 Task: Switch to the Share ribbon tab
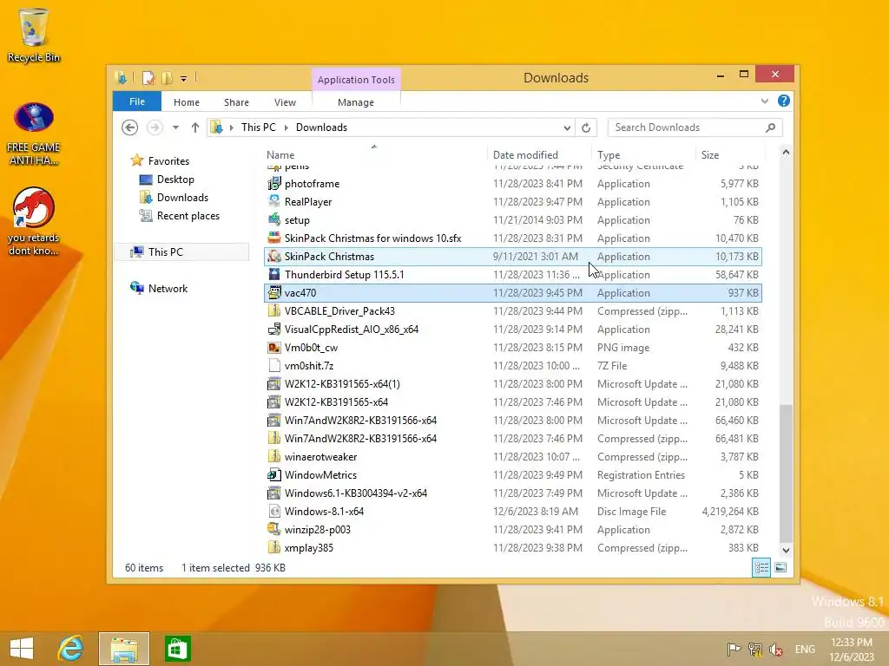coord(236,102)
